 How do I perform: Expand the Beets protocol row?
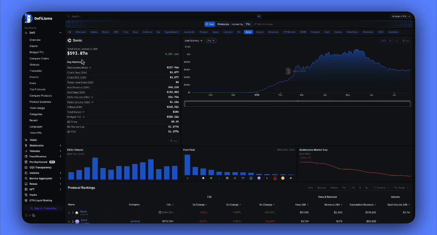[x=69, y=213]
